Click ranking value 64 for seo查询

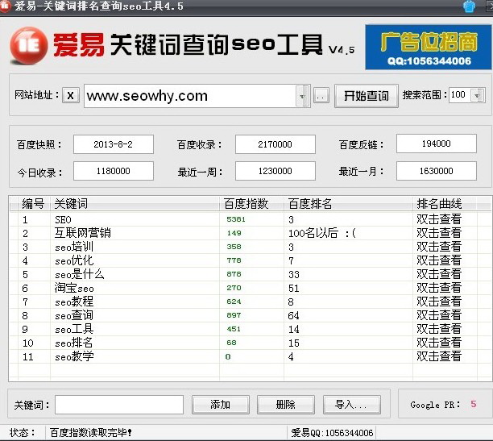[x=294, y=316]
